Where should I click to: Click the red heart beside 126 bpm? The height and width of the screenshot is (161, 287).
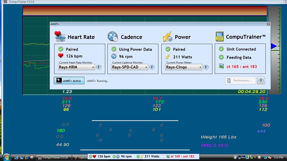(61, 56)
